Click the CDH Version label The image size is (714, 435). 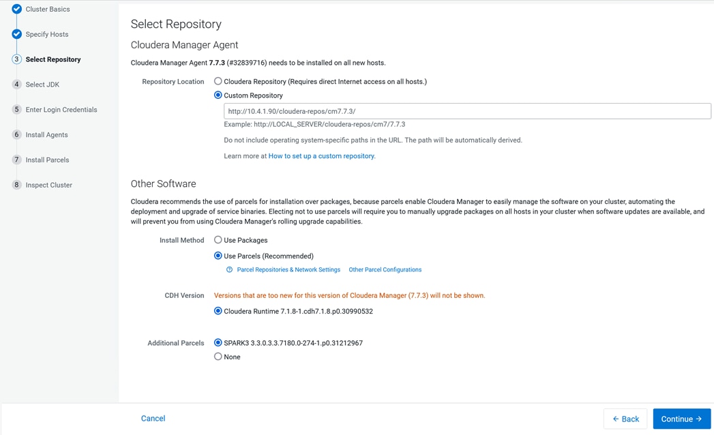click(184, 295)
